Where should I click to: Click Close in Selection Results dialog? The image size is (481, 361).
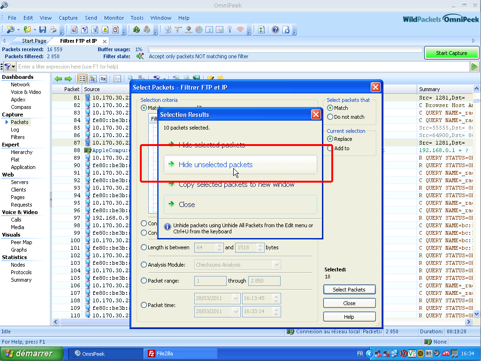240,205
